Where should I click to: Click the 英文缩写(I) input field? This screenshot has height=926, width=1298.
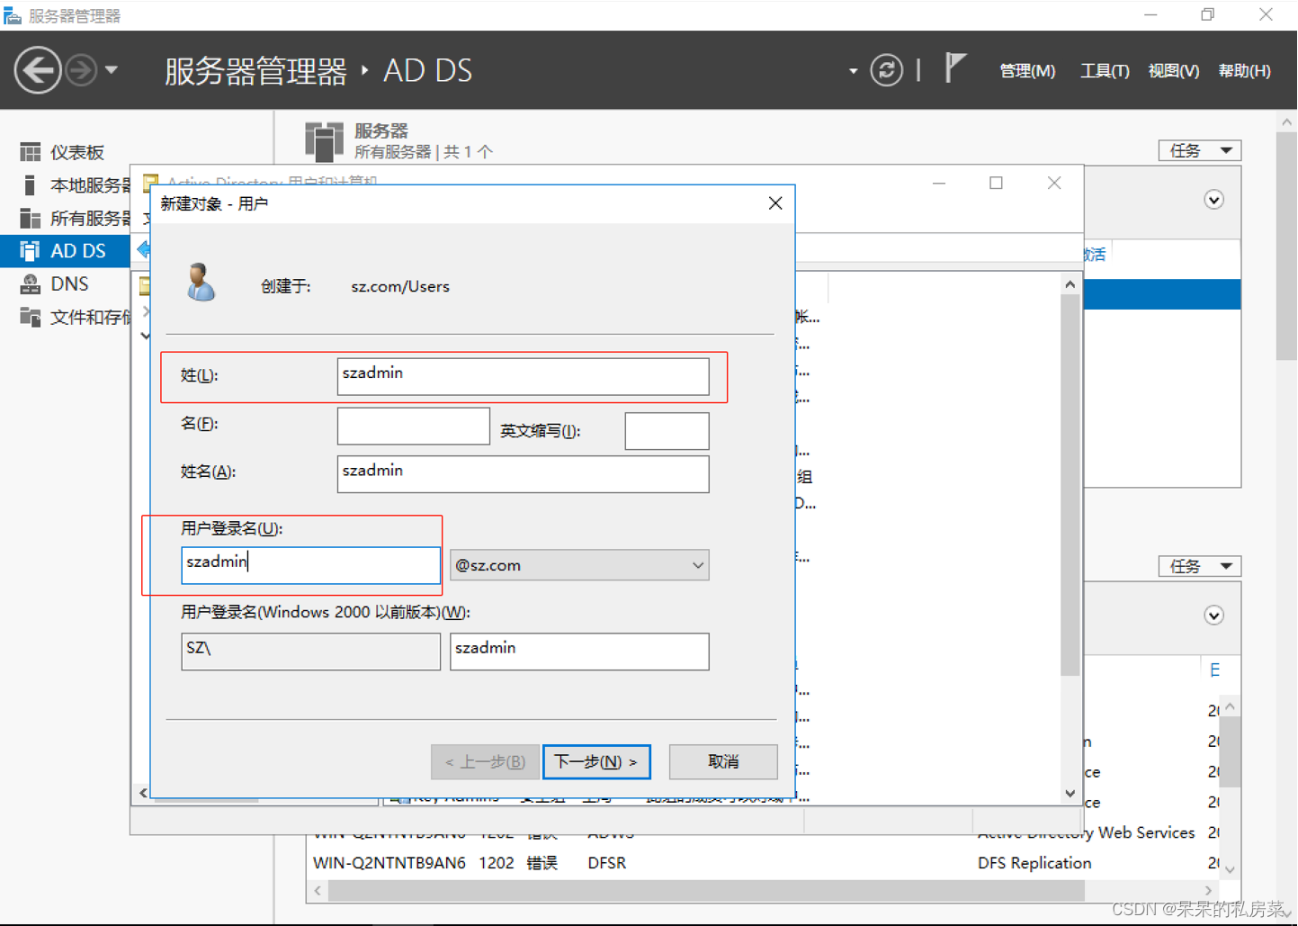pyautogui.click(x=667, y=431)
